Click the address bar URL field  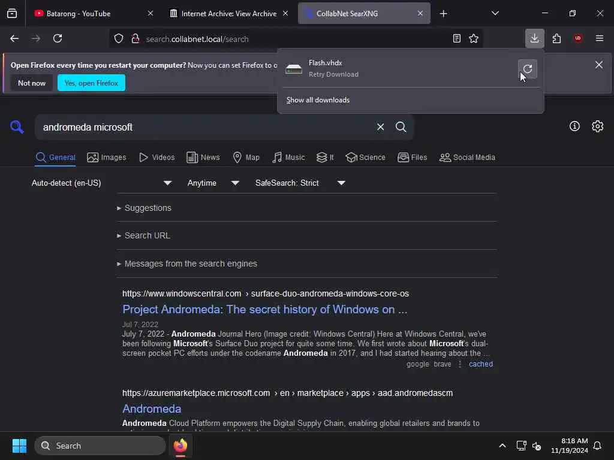coord(296,39)
